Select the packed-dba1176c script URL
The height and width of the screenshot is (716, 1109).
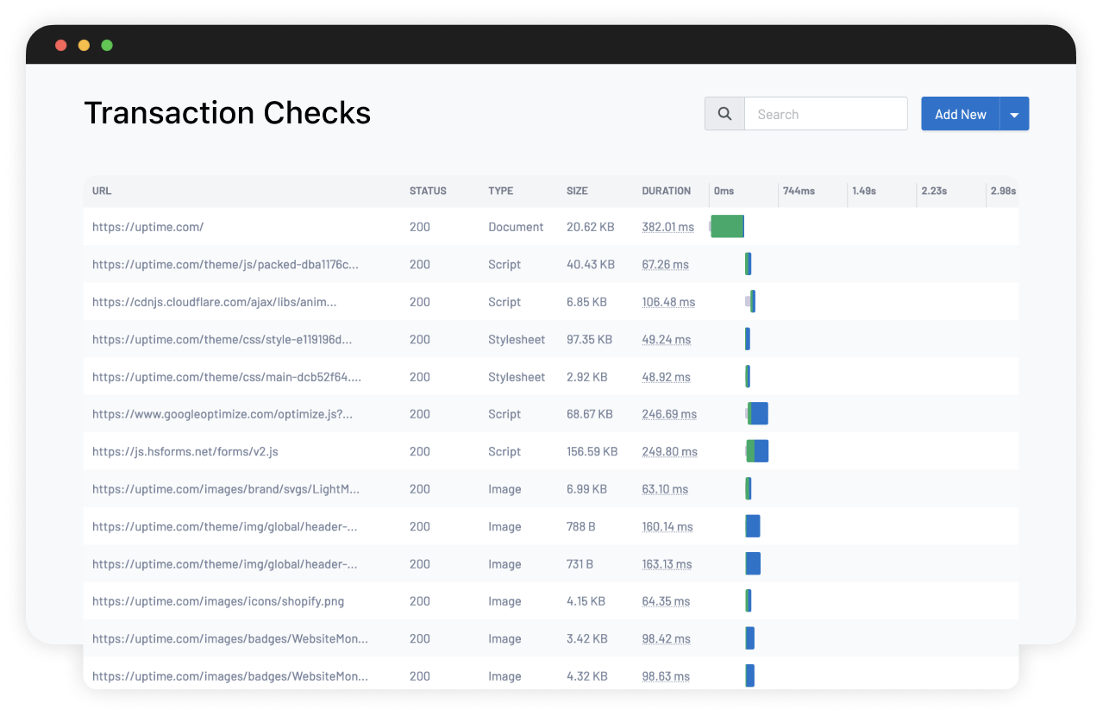point(225,265)
